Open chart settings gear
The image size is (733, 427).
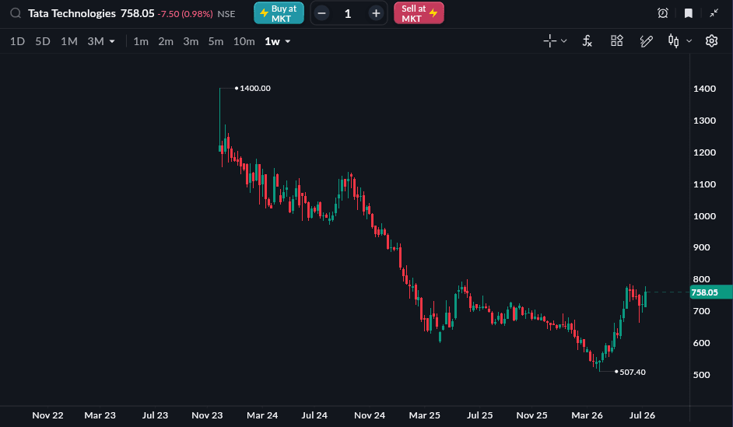tap(711, 41)
